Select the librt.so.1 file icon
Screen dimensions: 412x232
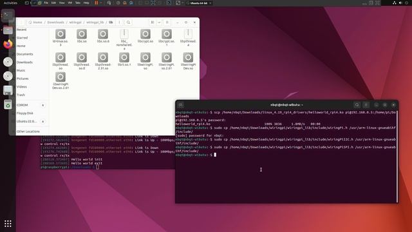124,57
